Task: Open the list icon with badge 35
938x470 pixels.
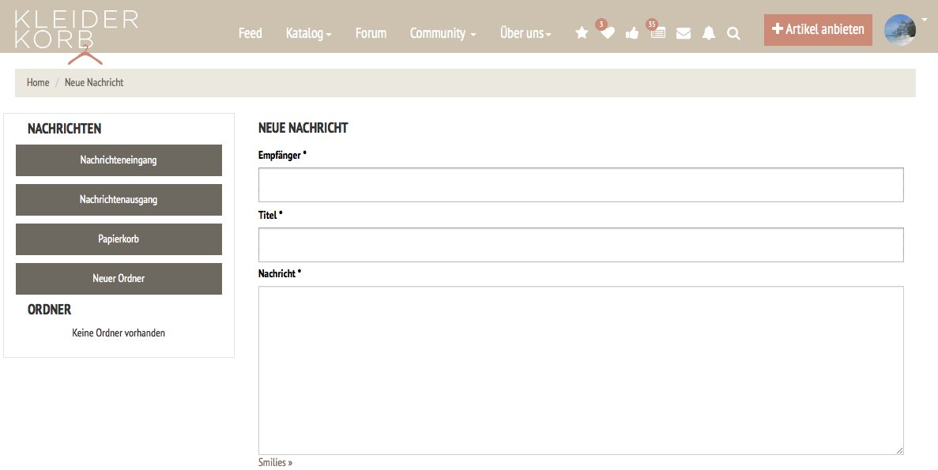Action: 657,33
